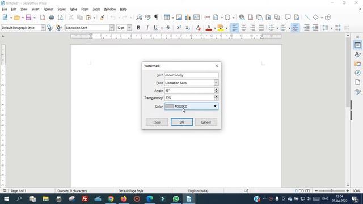The height and width of the screenshot is (204, 363).
Task: Expand line spacing dropdown arrow
Action: (x=331, y=28)
